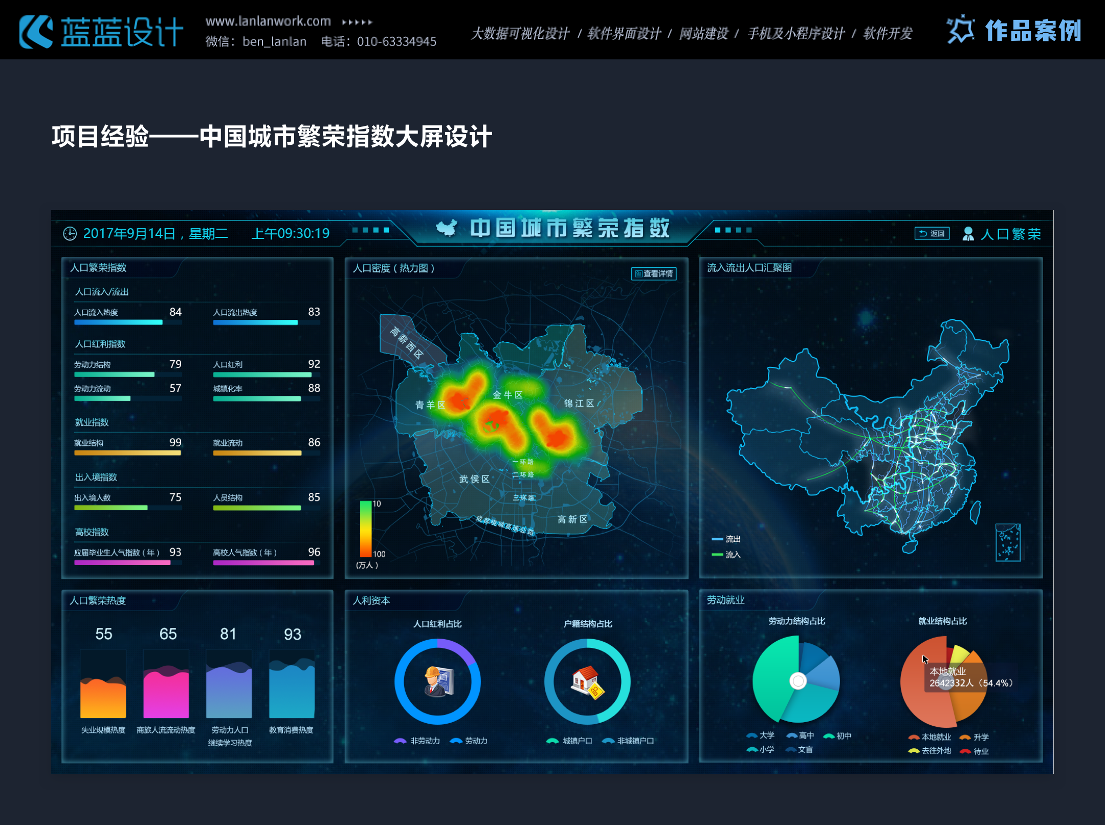
Task: Click the worker icon in 人口红利占比 ring
Action: (438, 682)
